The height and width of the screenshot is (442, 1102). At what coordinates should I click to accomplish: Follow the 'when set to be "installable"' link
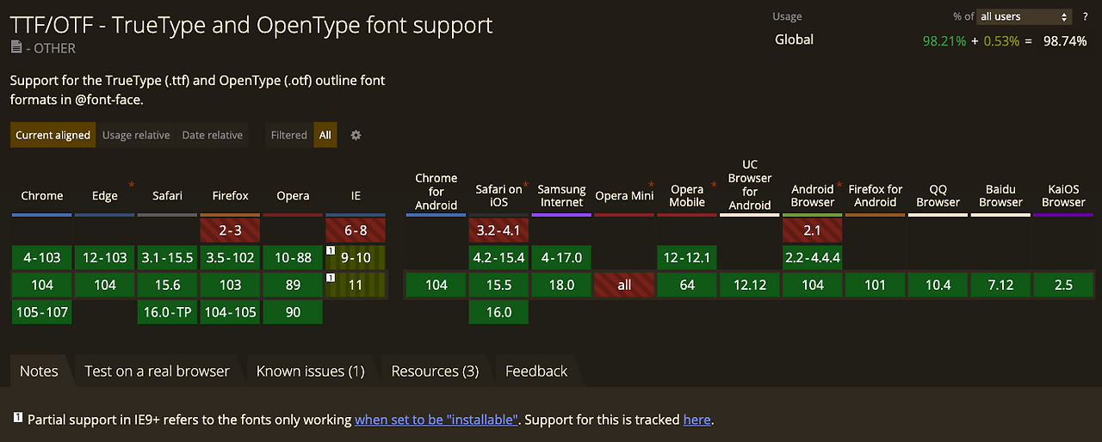(436, 420)
